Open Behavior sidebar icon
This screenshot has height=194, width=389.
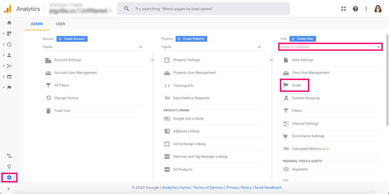tap(9, 77)
